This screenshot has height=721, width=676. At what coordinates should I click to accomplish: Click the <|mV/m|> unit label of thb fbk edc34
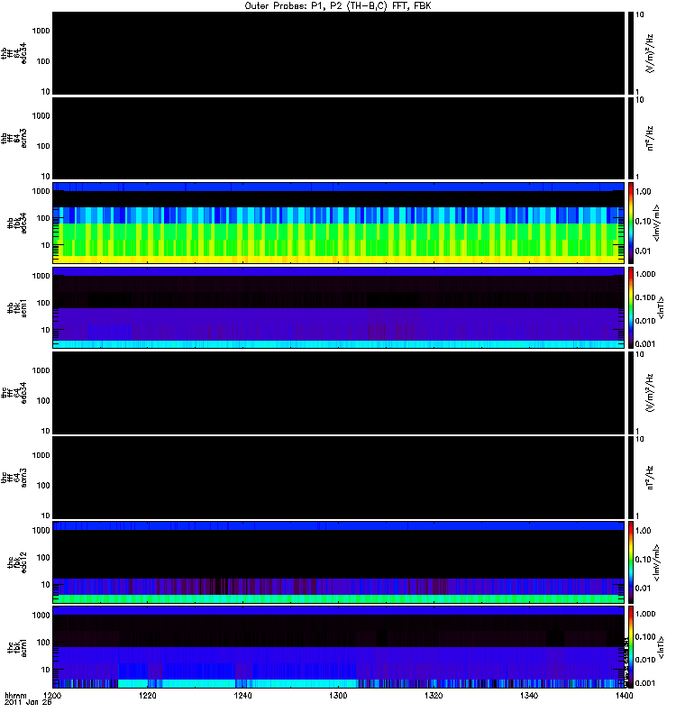(x=657, y=223)
